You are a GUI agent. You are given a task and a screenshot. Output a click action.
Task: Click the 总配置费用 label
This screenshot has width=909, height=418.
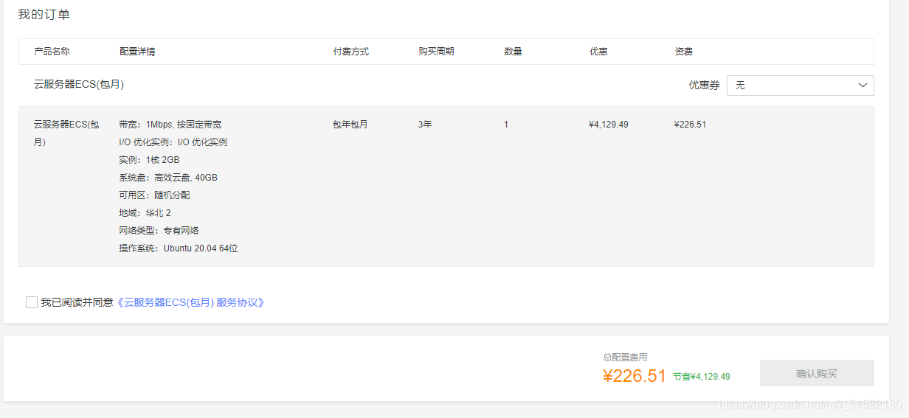point(625,358)
